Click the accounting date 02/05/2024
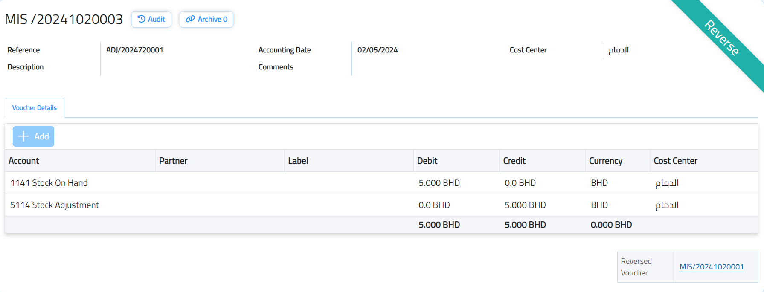The width and height of the screenshot is (764, 292). point(377,50)
